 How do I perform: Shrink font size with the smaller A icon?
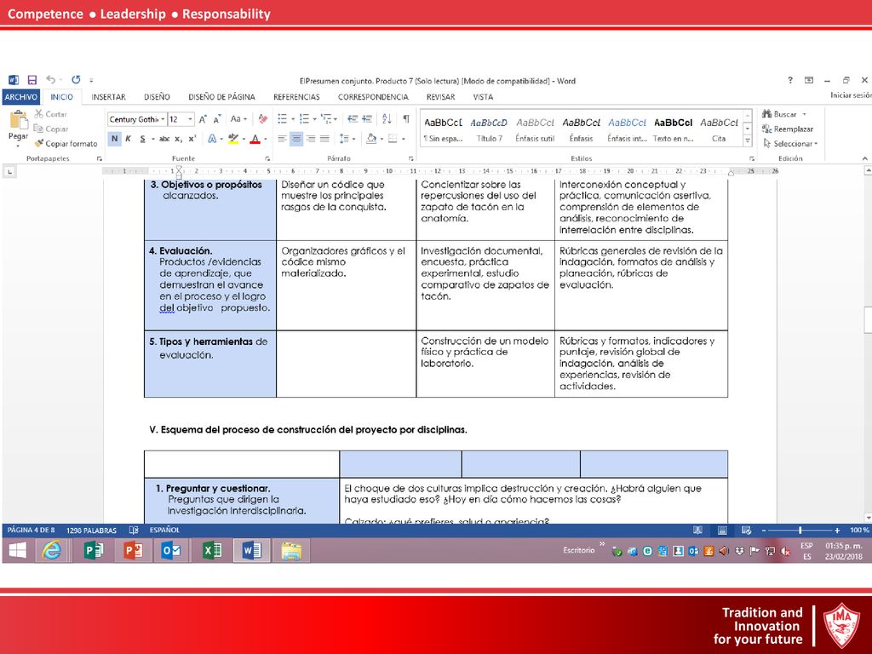217,119
